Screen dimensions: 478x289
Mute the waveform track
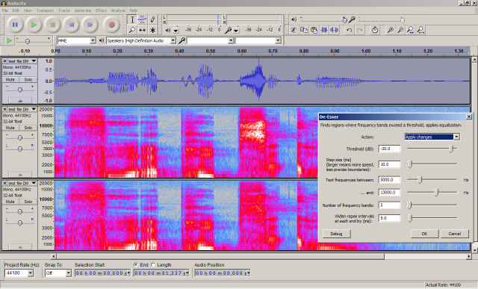pos(10,80)
